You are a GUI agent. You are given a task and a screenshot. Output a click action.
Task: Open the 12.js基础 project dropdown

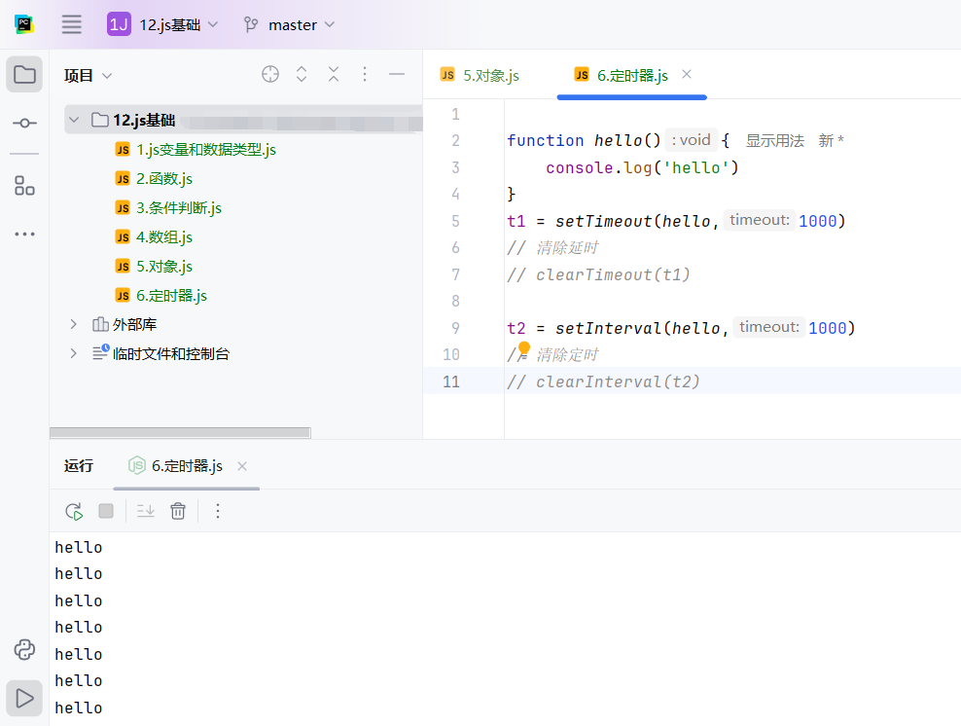(163, 24)
